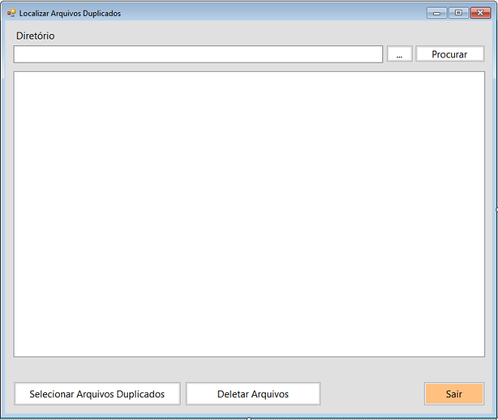
Task: Maximize the Localizar Arquivos Duplicados window
Action: click(x=458, y=13)
